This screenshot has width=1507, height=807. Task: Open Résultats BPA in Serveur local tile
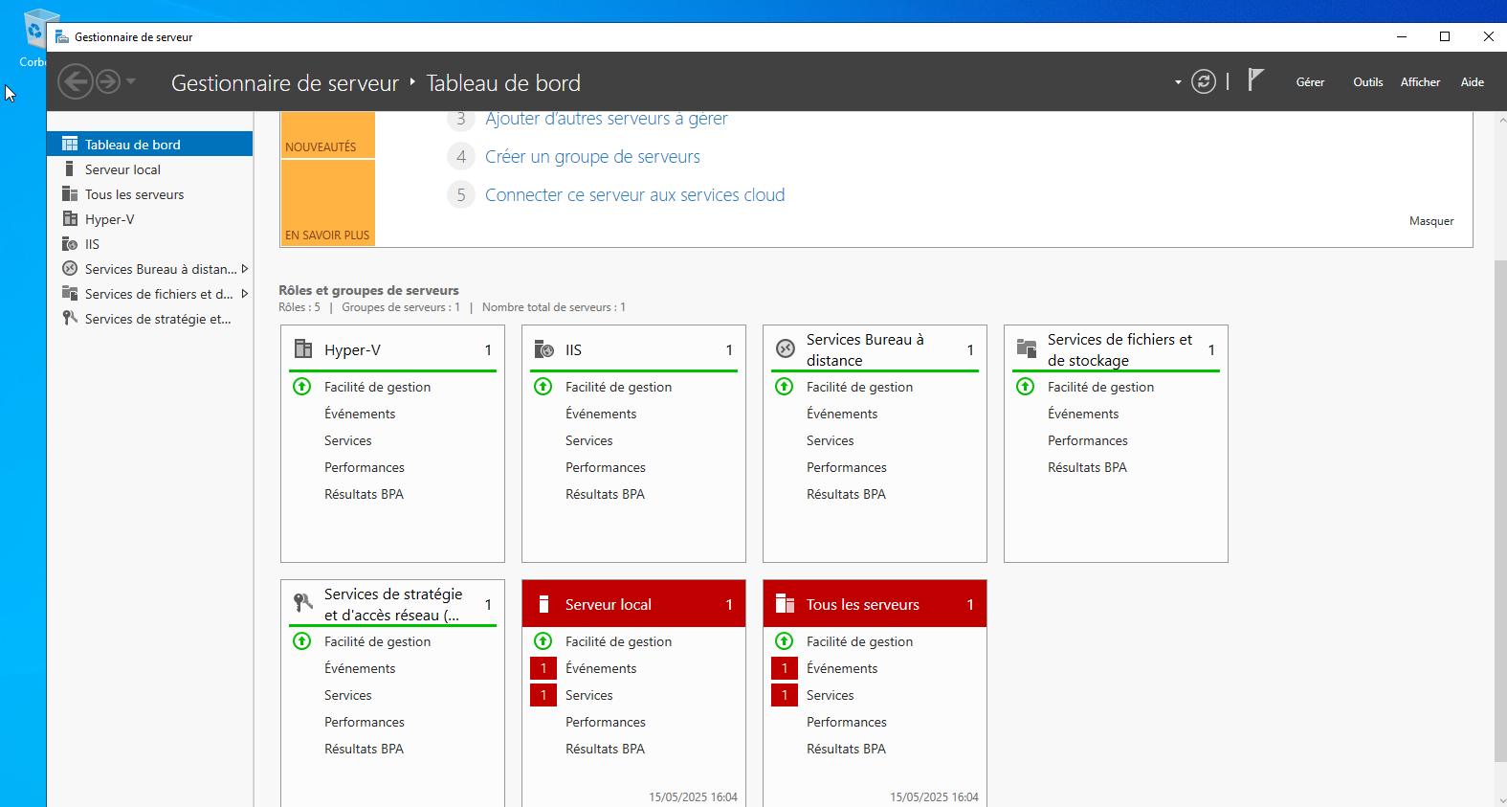605,749
